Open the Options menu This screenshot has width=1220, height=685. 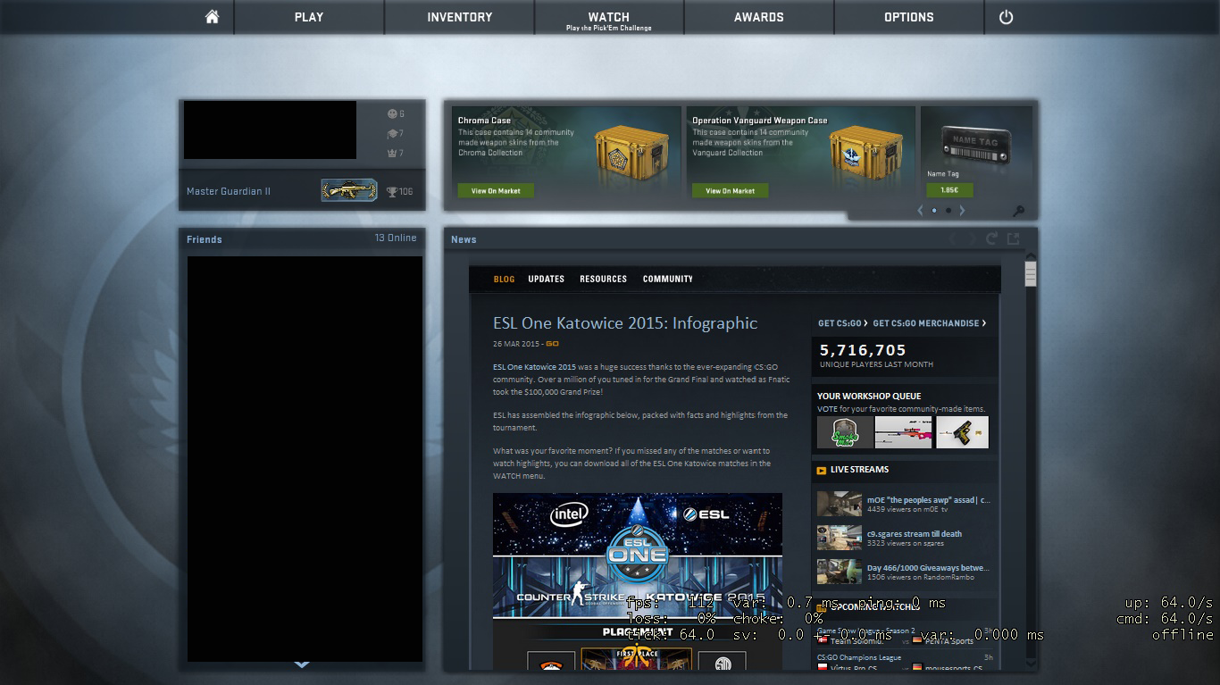[x=909, y=17]
